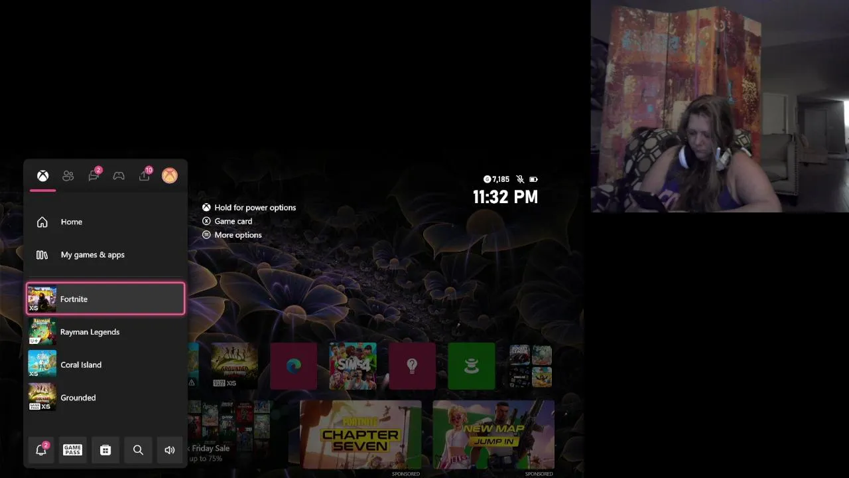Click the muted microphone status icon
849x478 pixels.
click(521, 179)
